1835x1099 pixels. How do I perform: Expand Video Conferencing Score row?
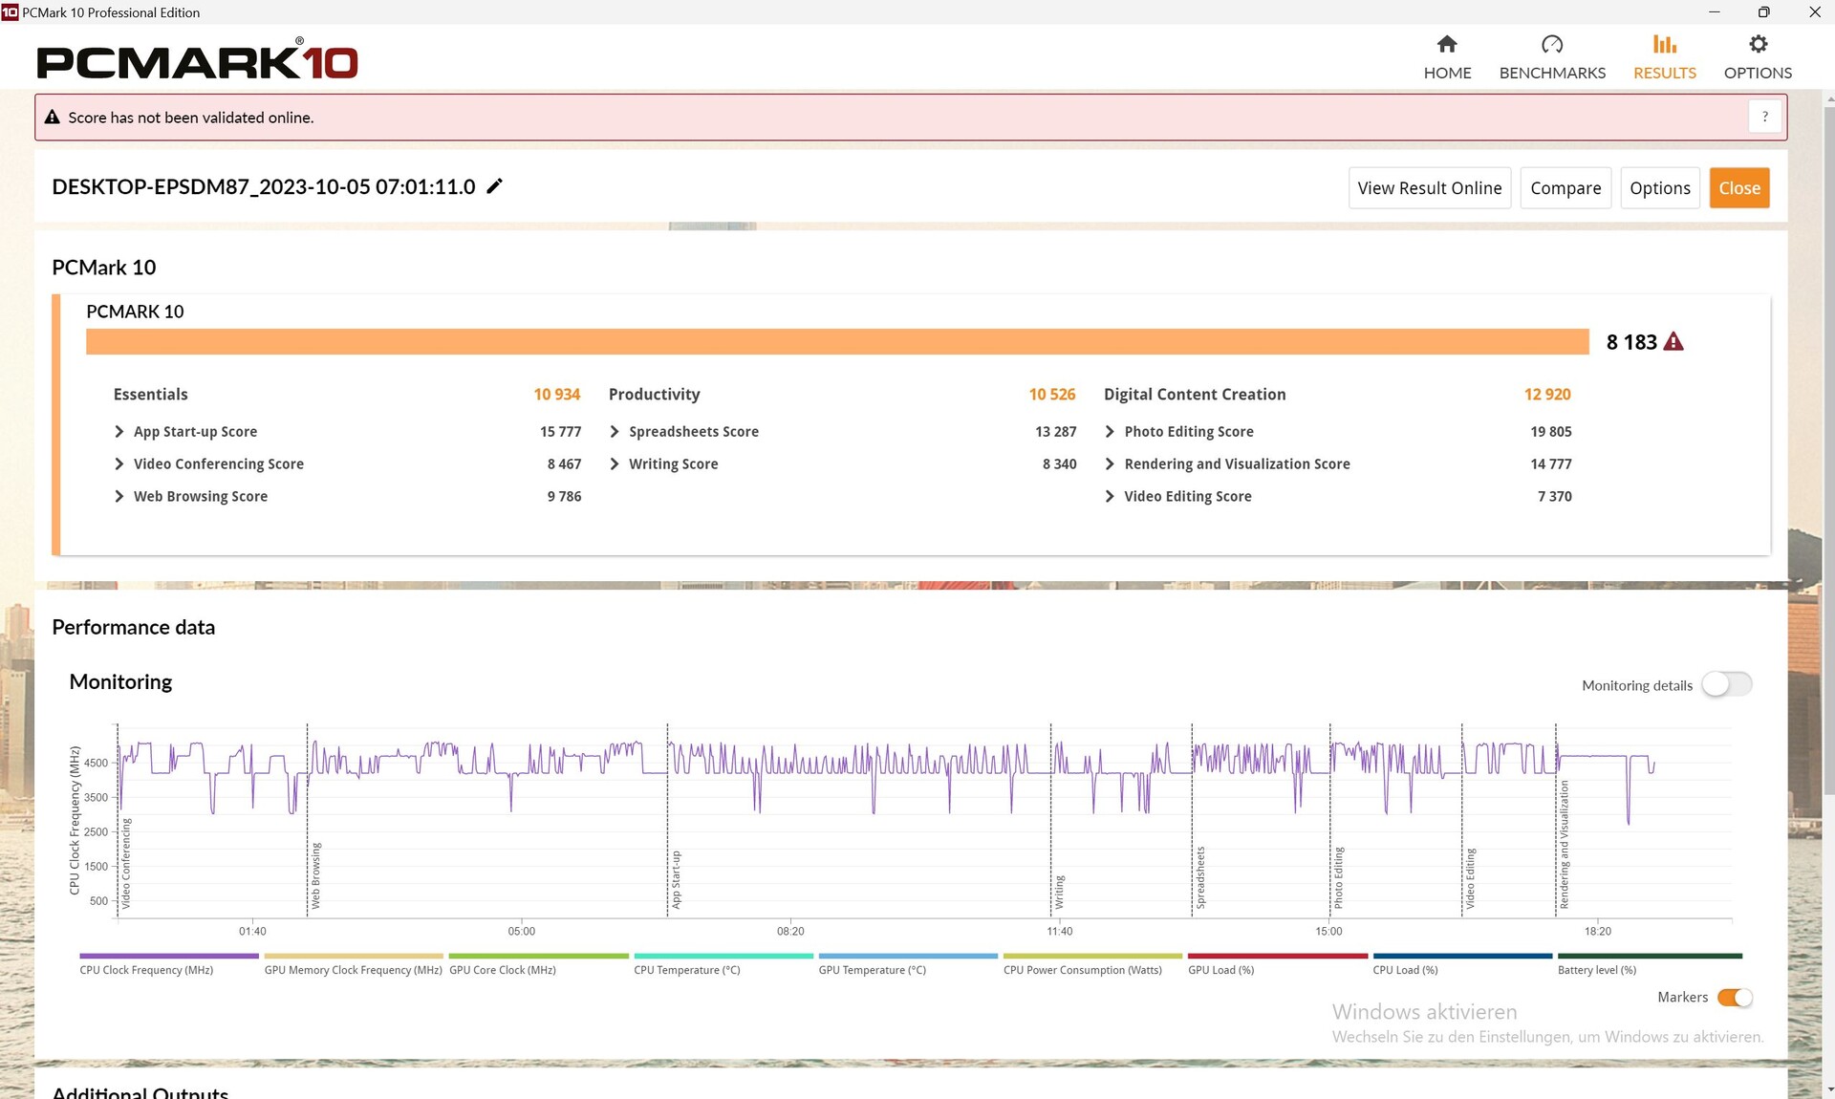pos(119,464)
